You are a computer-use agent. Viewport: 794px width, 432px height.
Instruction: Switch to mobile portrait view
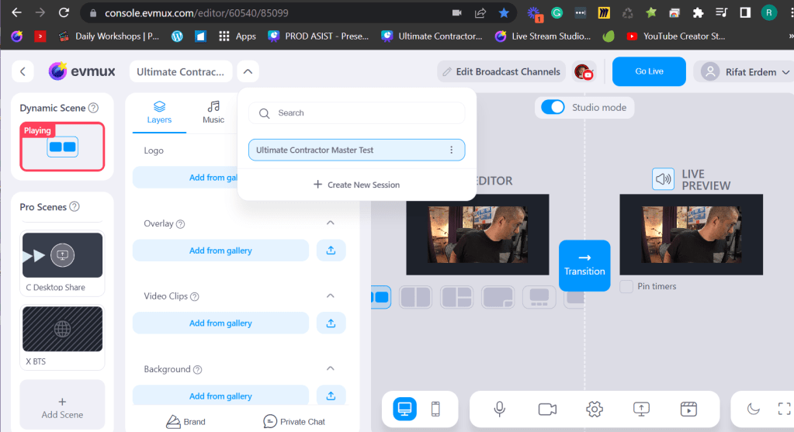coord(435,409)
